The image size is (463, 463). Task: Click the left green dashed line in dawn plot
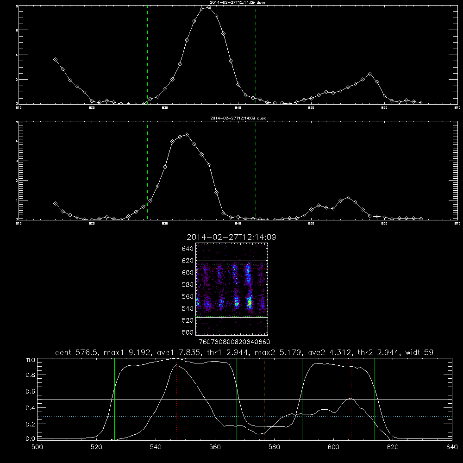pyautogui.click(x=147, y=55)
